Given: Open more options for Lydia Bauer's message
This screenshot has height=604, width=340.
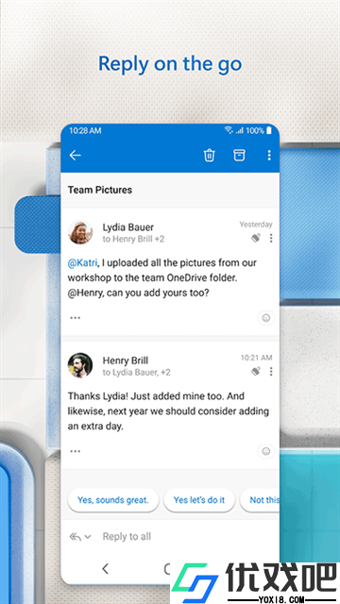Looking at the screenshot, I should tap(271, 238).
